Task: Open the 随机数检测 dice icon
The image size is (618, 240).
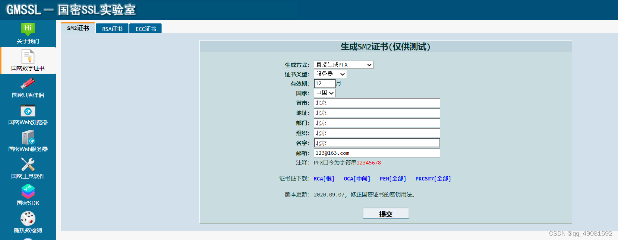Action: [x=28, y=218]
